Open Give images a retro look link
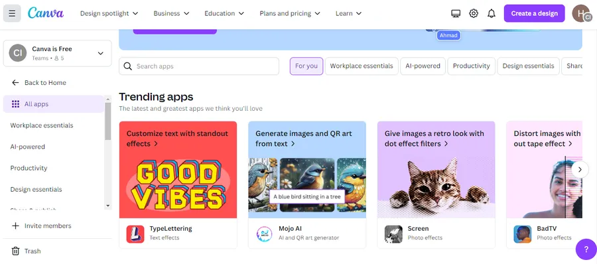This screenshot has width=597, height=264. (434, 139)
